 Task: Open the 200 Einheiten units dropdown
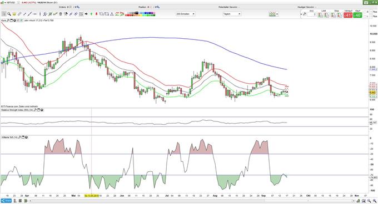click(185, 14)
